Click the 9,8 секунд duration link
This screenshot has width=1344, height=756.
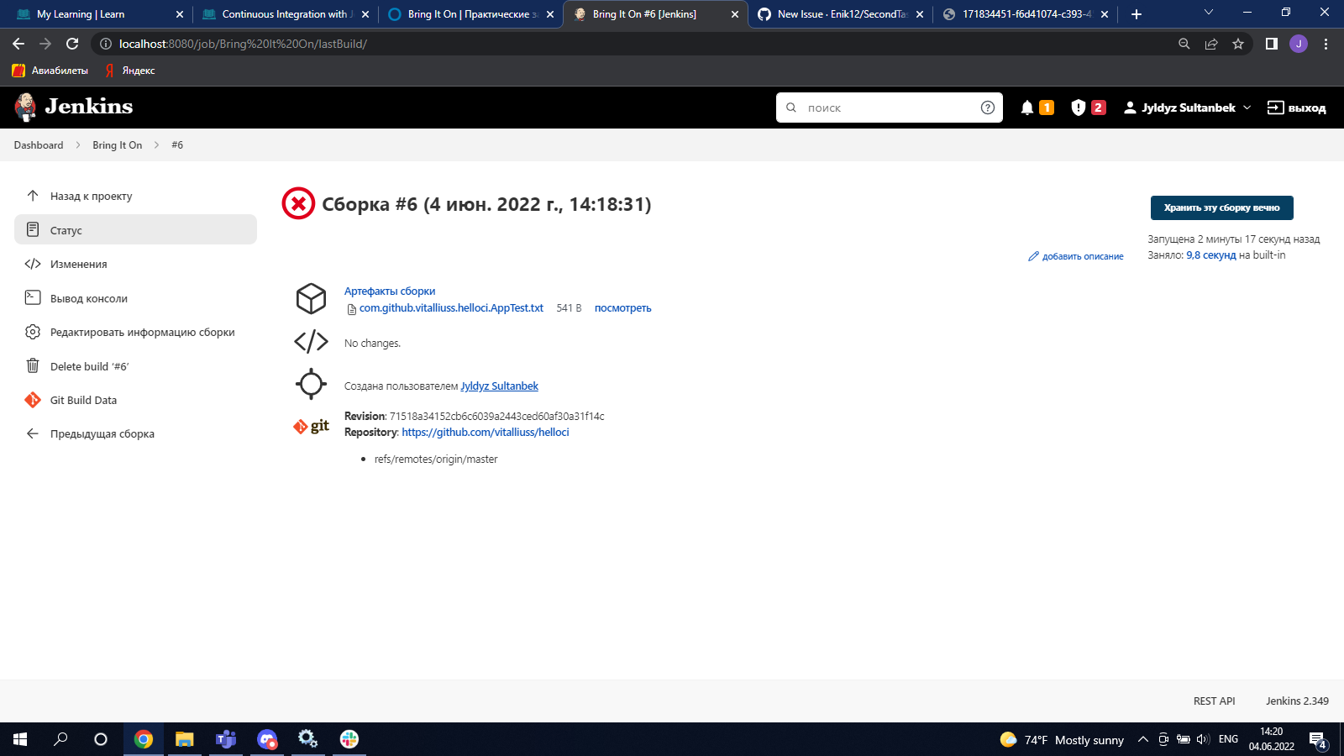(1211, 255)
